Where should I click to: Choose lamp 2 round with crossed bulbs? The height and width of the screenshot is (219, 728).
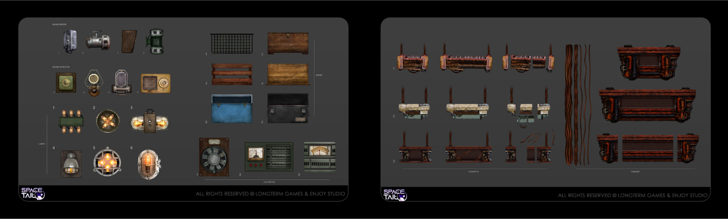click(x=108, y=121)
